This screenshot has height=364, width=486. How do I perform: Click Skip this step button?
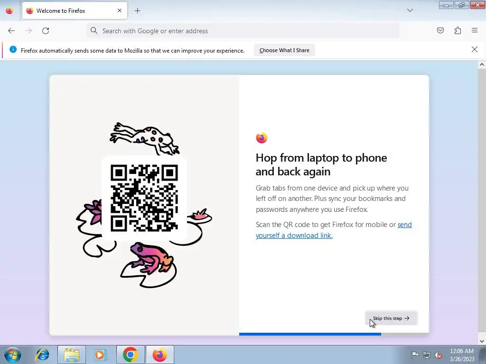pos(391,318)
